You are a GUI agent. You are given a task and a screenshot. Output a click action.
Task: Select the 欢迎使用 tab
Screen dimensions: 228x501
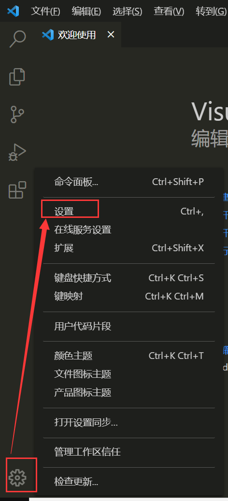pos(77,34)
